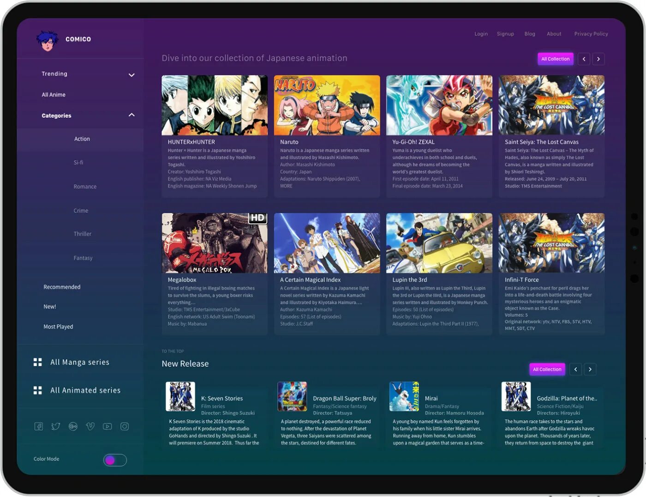Toggle the Color Mode switch
This screenshot has width=646, height=497.
click(x=115, y=460)
